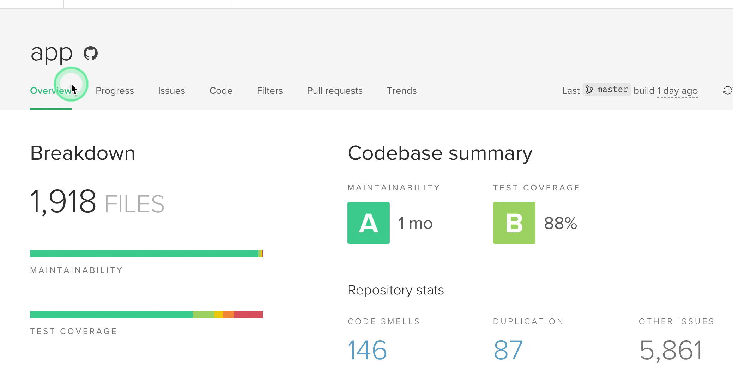This screenshot has height=383, width=733.
Task: View the Pull requests tab
Action: (x=334, y=91)
